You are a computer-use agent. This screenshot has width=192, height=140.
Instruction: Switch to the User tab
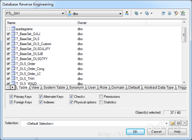click(x=92, y=88)
